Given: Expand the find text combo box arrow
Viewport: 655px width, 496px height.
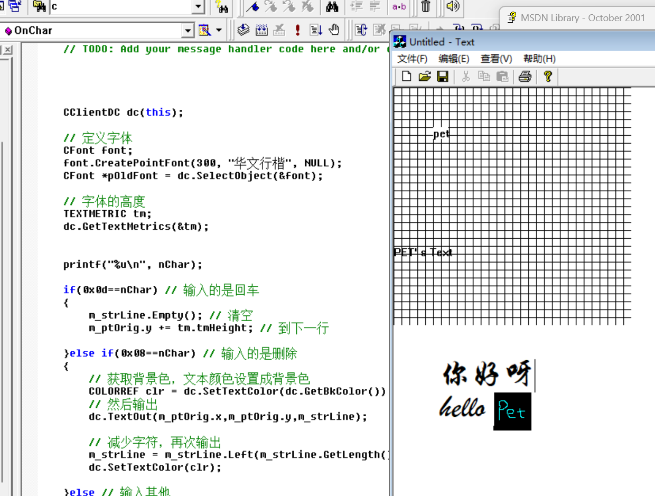Looking at the screenshot, I should pos(198,7).
